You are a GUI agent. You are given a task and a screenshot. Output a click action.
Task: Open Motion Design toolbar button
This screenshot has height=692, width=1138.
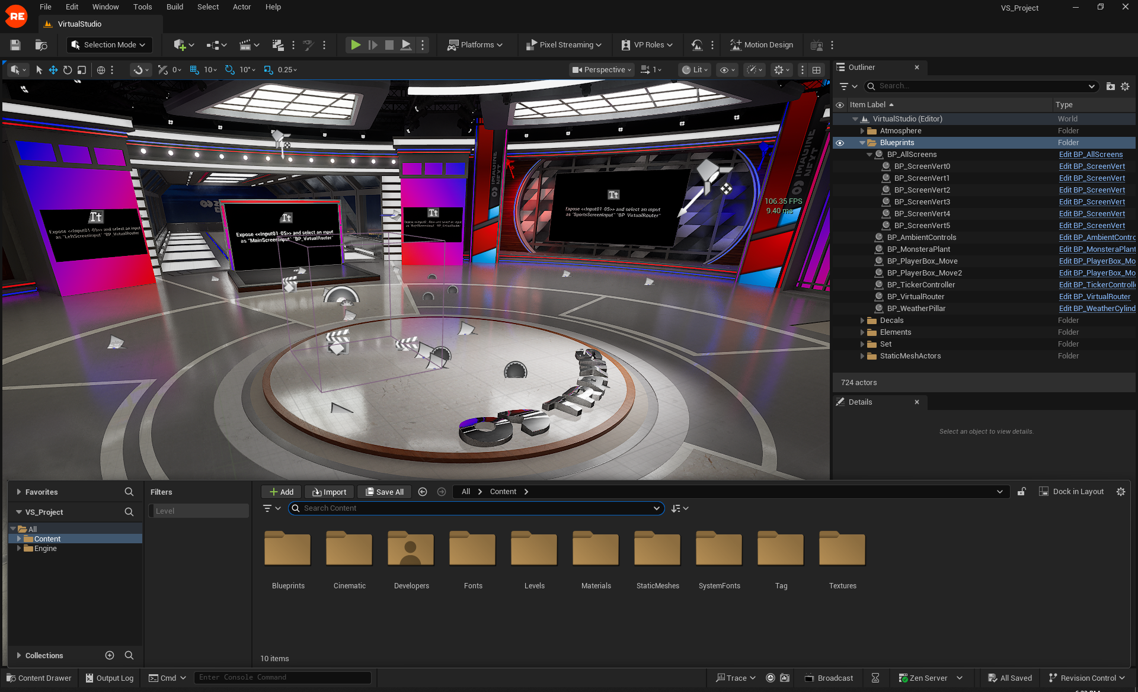762,45
